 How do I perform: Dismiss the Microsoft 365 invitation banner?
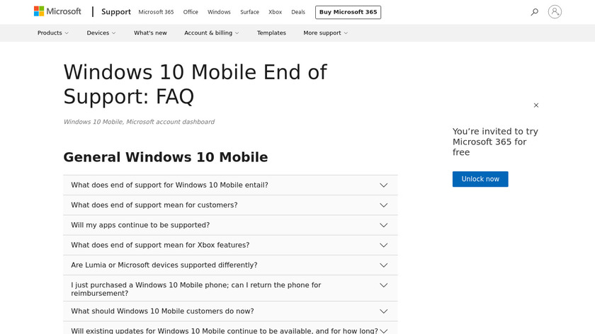536,105
